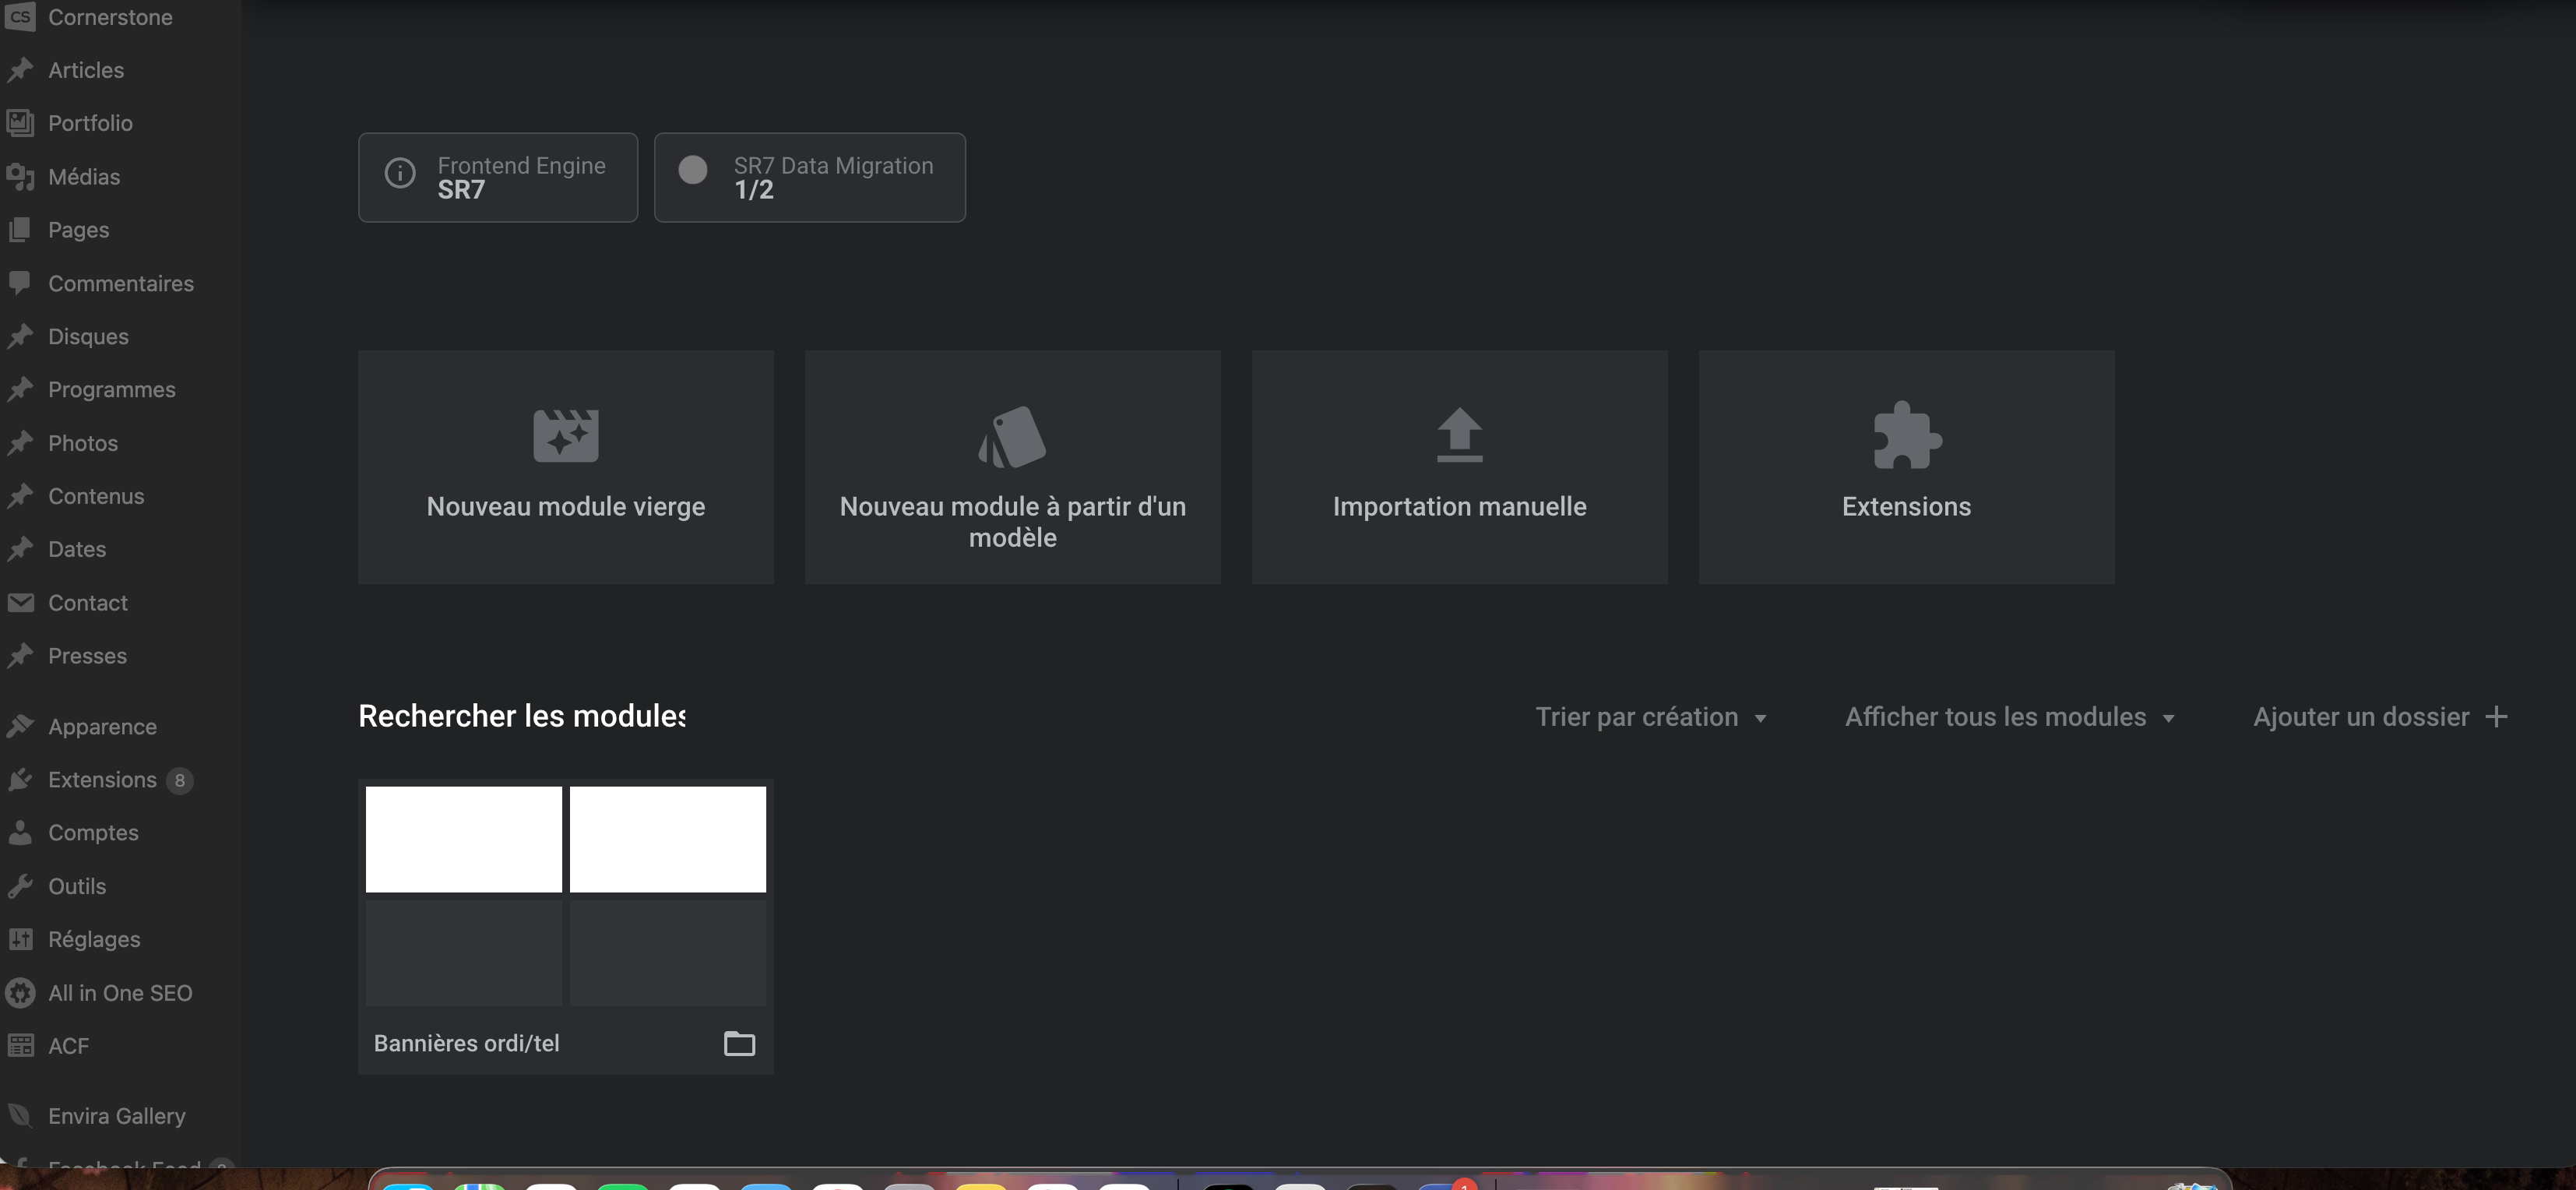
Task: Toggle the SR7 Data Migration status circle
Action: tap(693, 170)
